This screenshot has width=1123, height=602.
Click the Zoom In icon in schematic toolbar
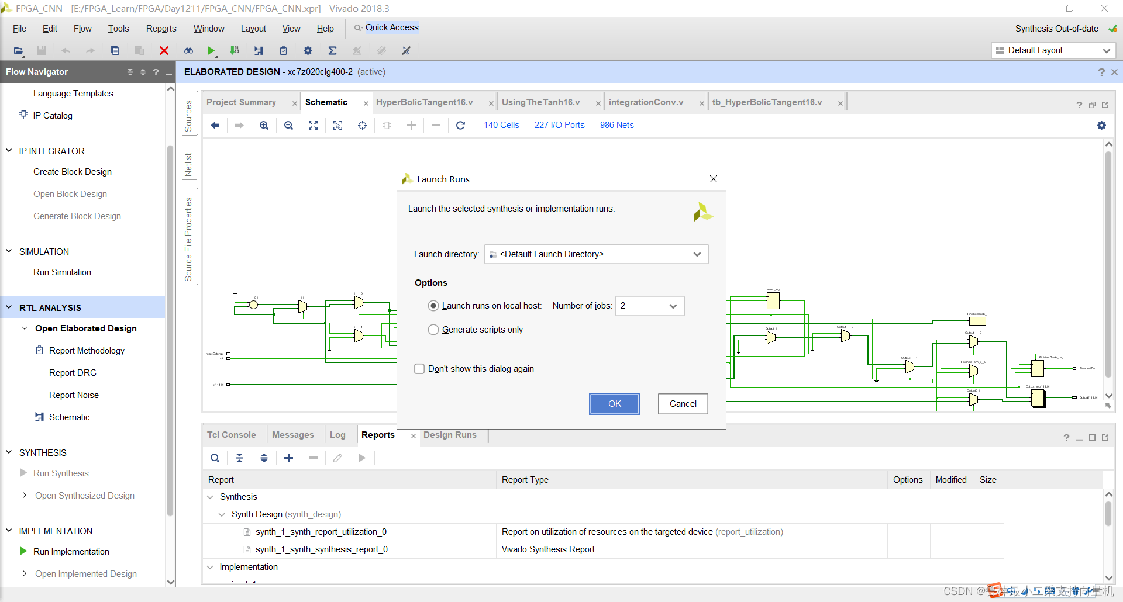point(264,125)
